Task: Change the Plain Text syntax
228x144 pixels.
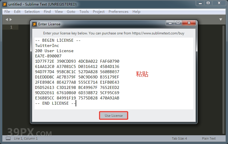Action: 209,138
